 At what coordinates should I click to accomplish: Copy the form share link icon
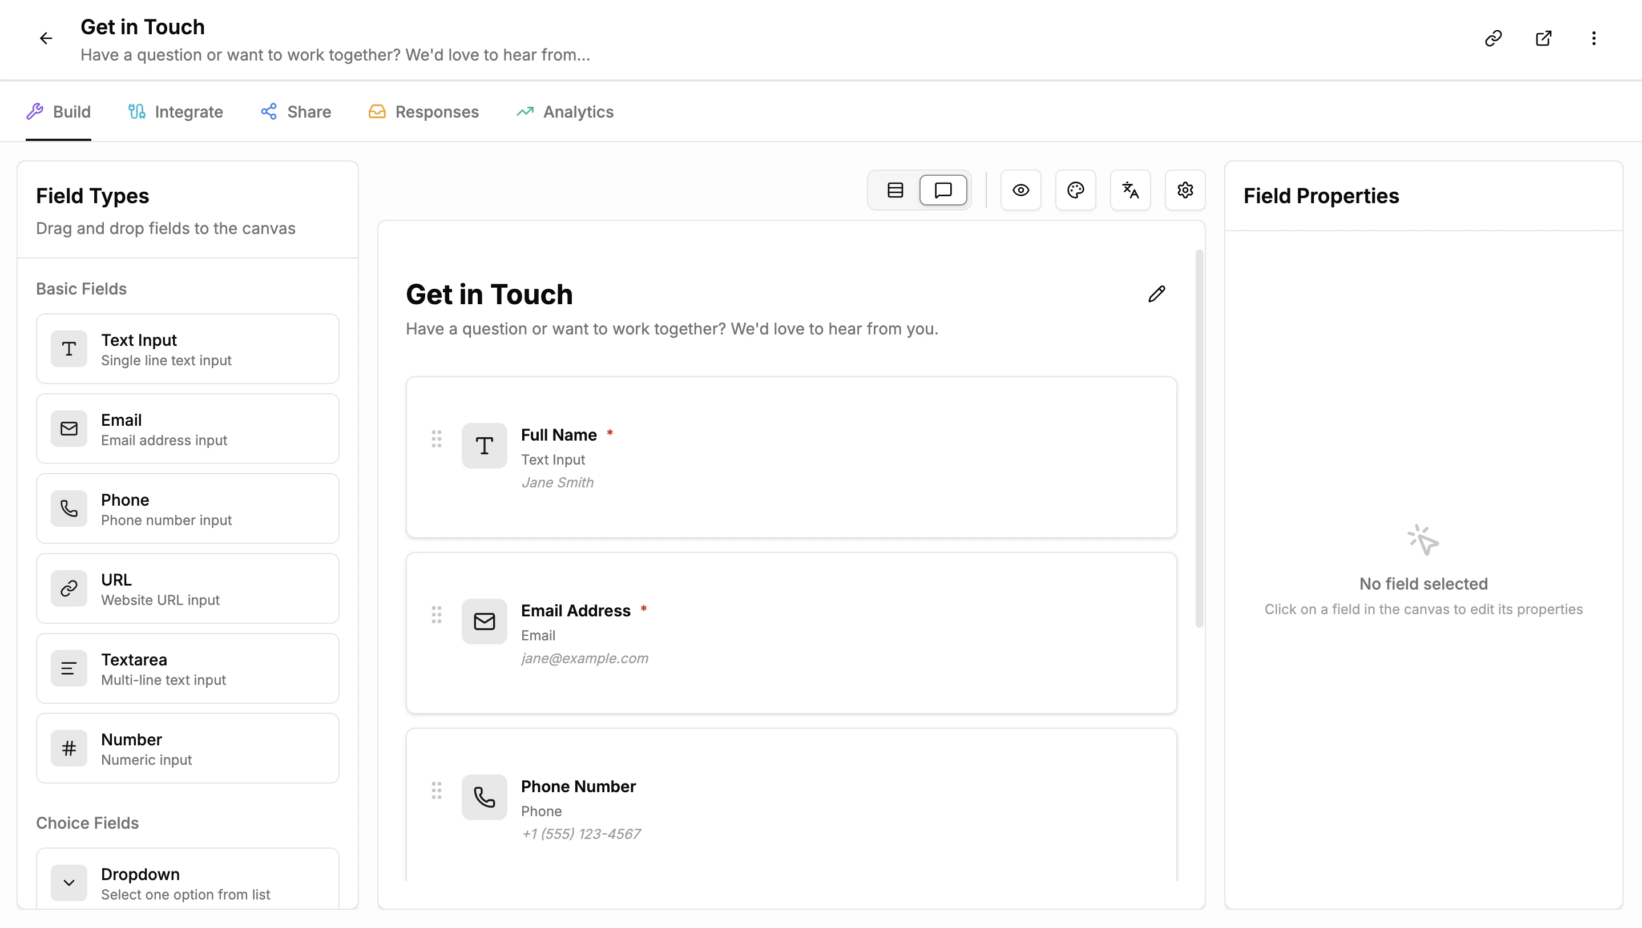pyautogui.click(x=1494, y=38)
